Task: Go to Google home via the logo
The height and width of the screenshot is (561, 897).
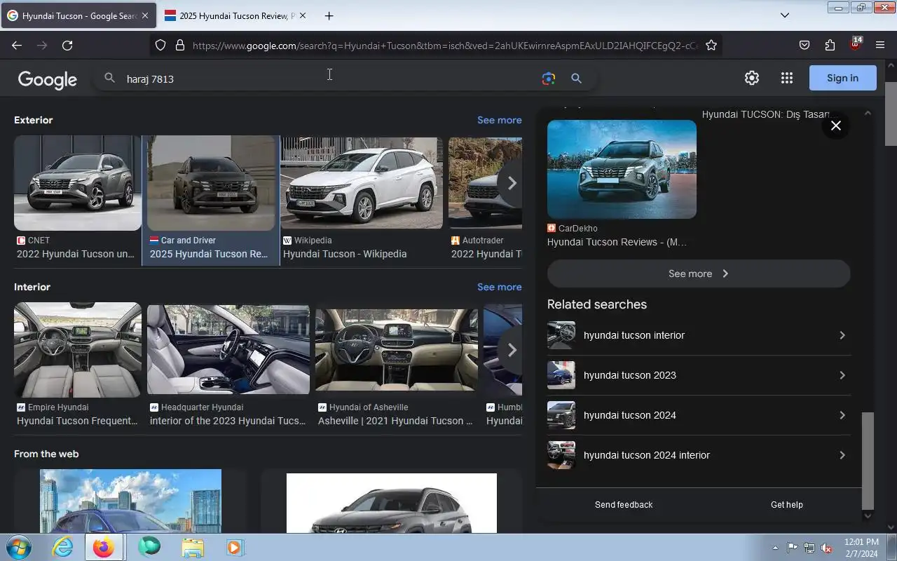Action: (x=48, y=79)
